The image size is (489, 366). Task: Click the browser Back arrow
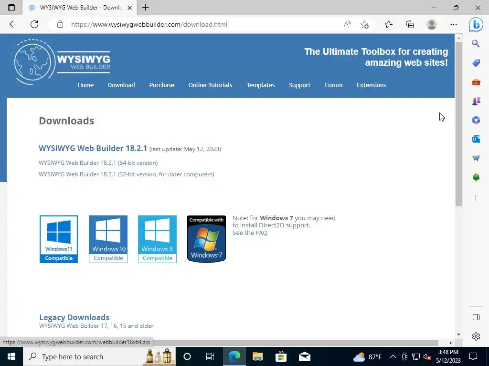(x=13, y=24)
